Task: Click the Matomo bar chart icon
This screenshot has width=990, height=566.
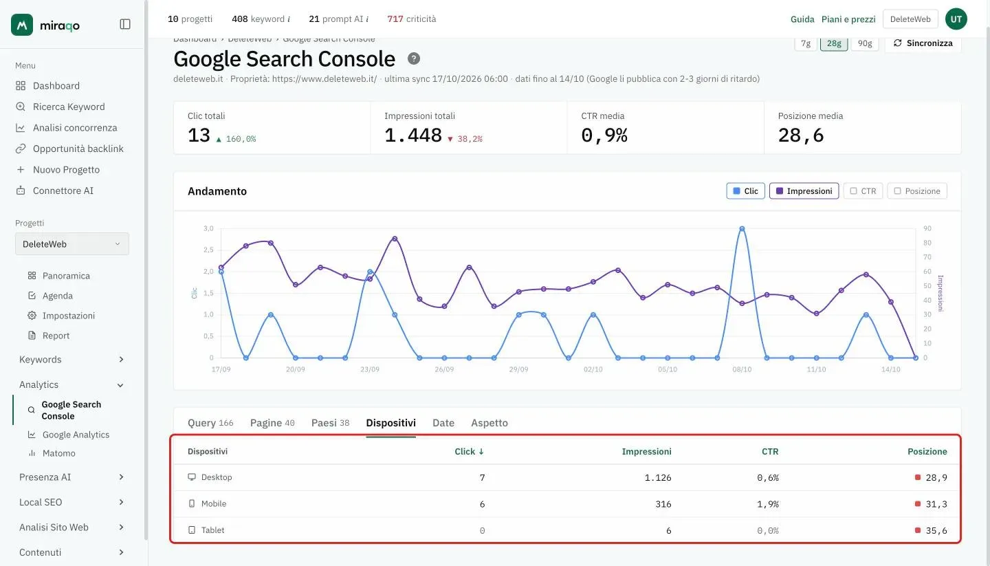Action: [32, 453]
